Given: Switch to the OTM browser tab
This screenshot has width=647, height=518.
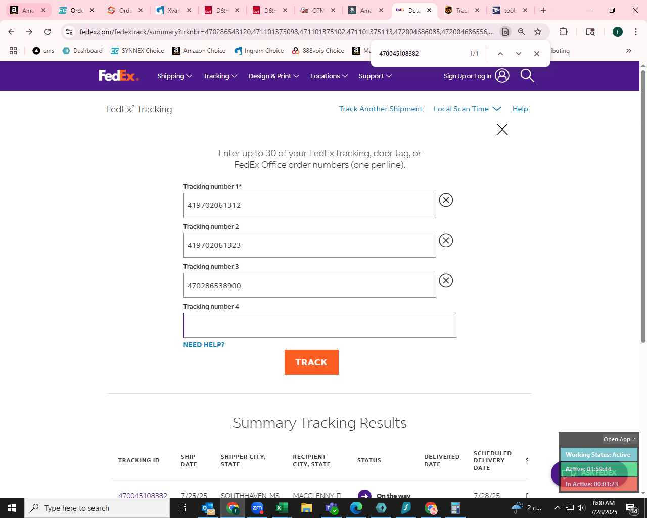Looking at the screenshot, I should coord(318,10).
